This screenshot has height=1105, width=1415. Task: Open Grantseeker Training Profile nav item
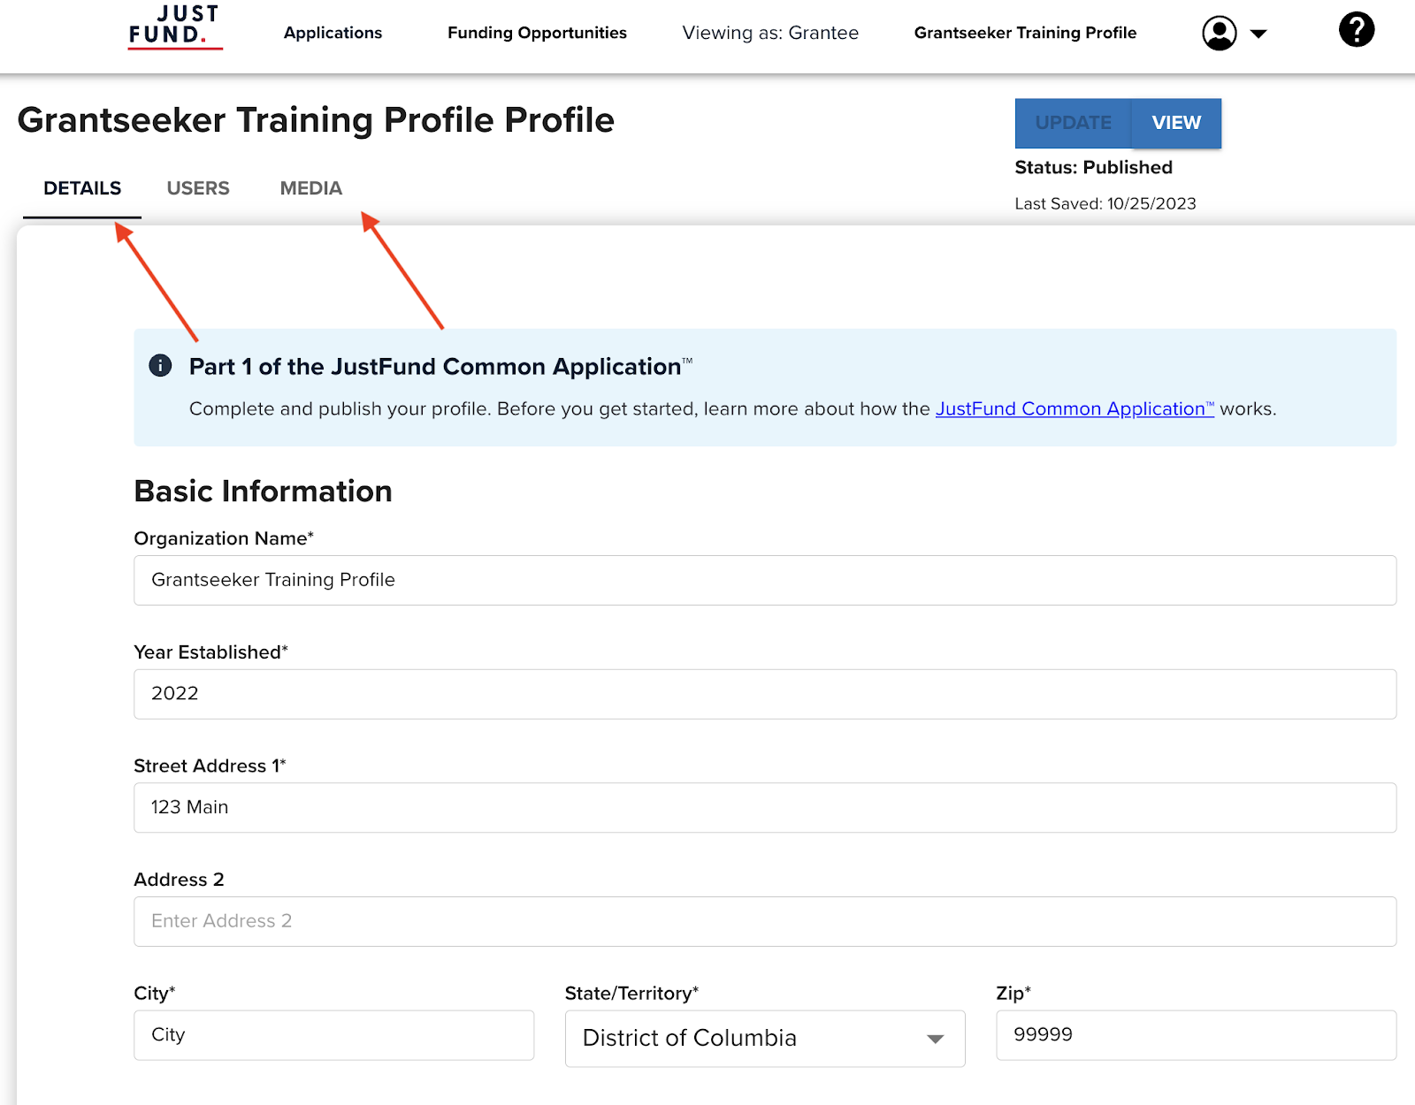point(1025,33)
